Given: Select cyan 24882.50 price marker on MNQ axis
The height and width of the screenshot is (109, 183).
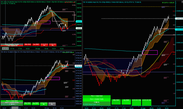Looking at the screenshot, I should click(179, 30).
